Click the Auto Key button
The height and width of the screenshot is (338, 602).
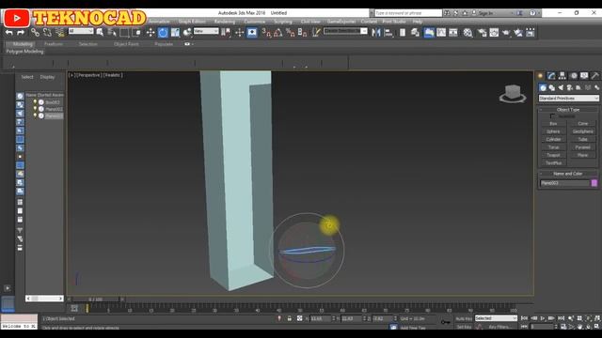(x=464, y=319)
